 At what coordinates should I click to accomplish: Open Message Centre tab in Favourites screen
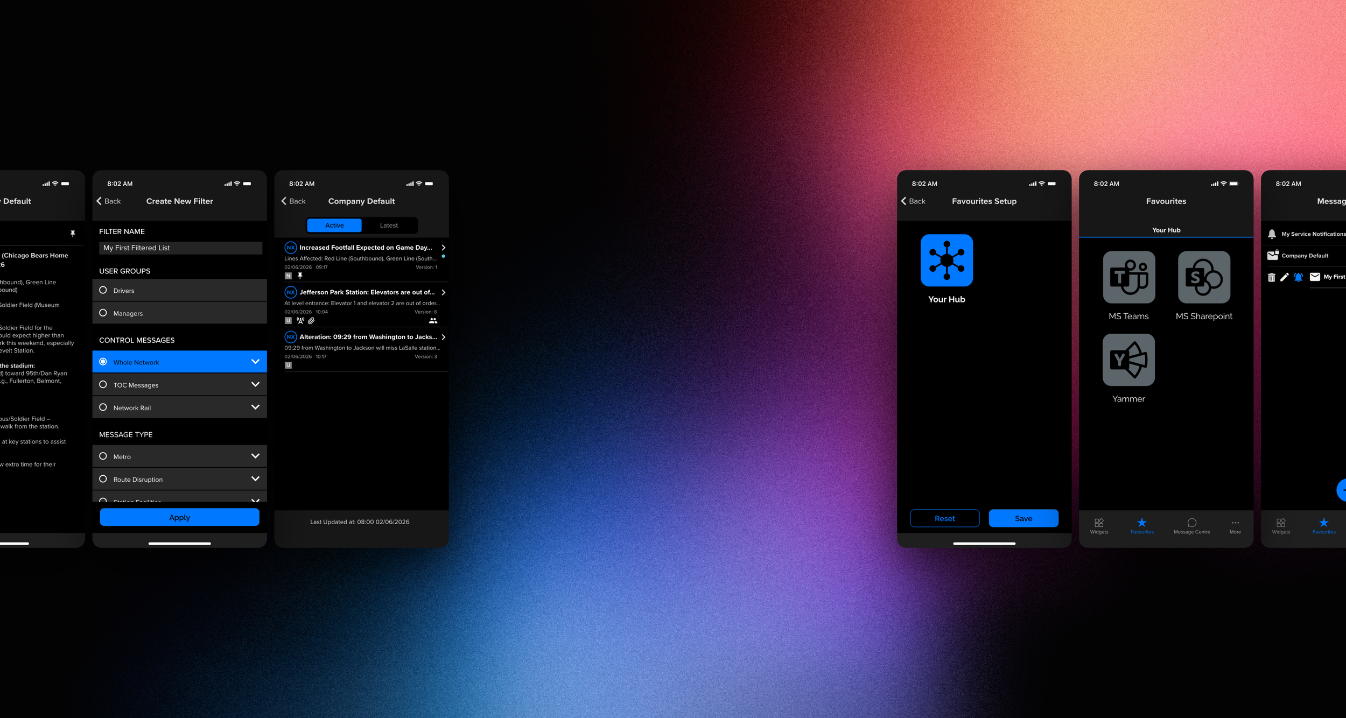1191,526
